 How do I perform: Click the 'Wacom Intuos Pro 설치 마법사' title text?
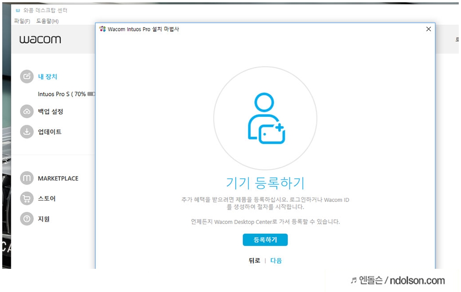tap(144, 29)
